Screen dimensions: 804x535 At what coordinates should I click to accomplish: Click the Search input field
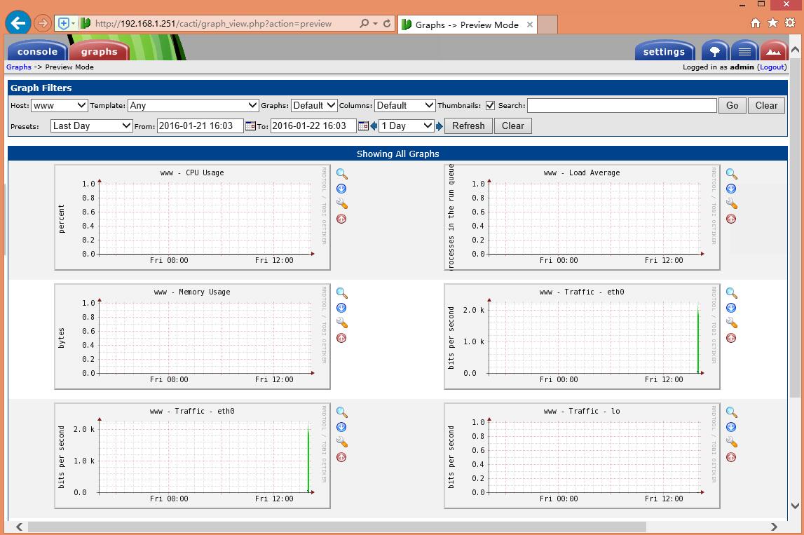click(x=622, y=105)
